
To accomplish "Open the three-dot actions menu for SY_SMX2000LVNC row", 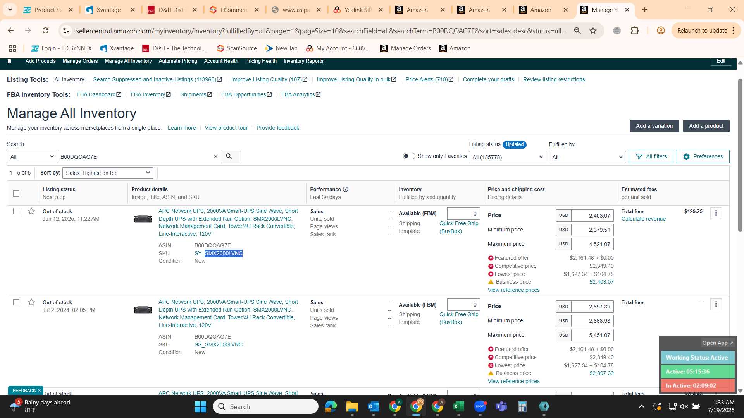I will (x=716, y=213).
